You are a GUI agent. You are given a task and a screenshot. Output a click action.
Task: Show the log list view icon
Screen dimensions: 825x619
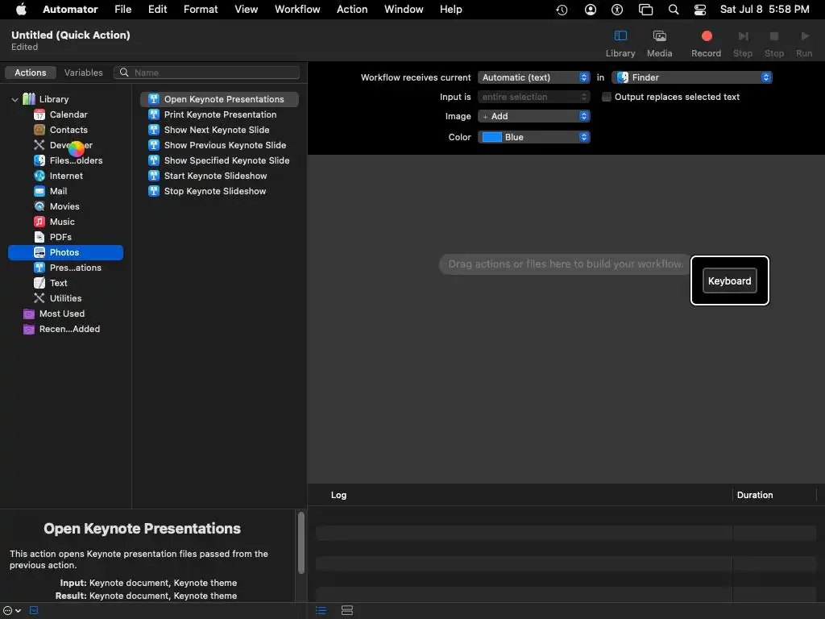321,610
